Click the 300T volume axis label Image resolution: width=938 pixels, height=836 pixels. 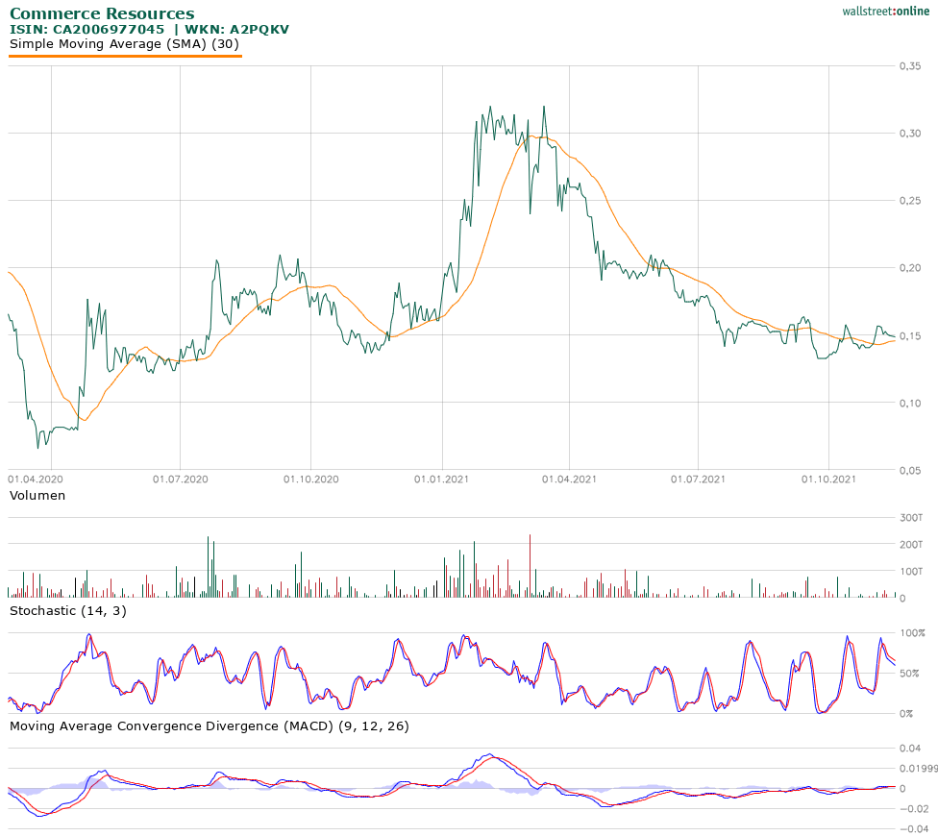click(911, 518)
